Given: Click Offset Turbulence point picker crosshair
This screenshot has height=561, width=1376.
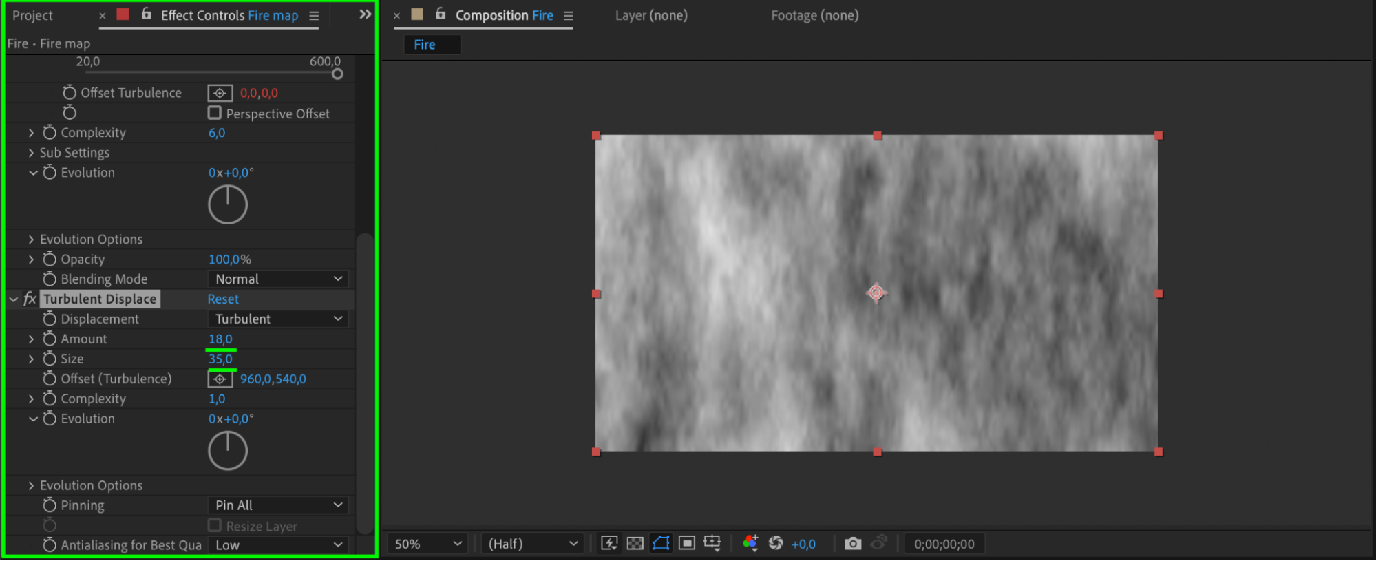Looking at the screenshot, I should [220, 93].
